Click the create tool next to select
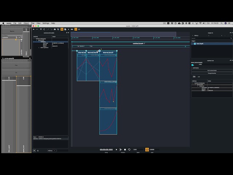The height and width of the screenshot is (175, 233). [65, 29]
